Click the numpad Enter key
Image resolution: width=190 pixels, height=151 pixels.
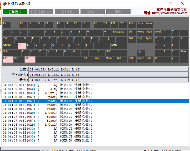point(184,56)
